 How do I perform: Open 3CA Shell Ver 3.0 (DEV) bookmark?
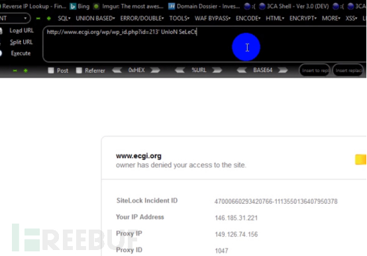pyautogui.click(x=294, y=7)
